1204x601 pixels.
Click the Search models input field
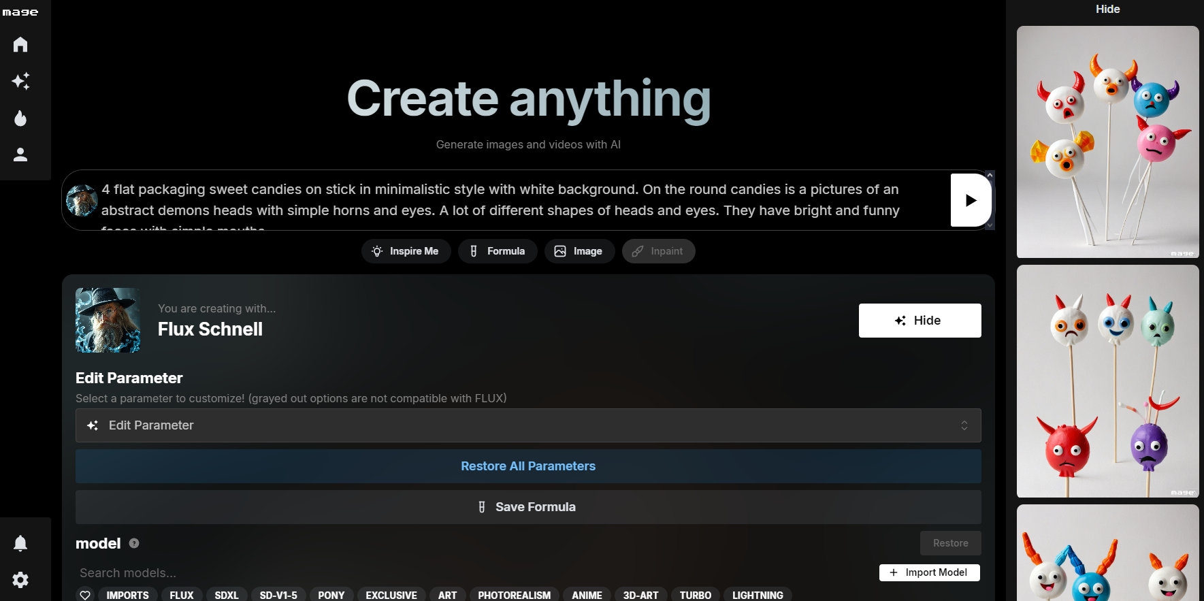[x=474, y=573]
